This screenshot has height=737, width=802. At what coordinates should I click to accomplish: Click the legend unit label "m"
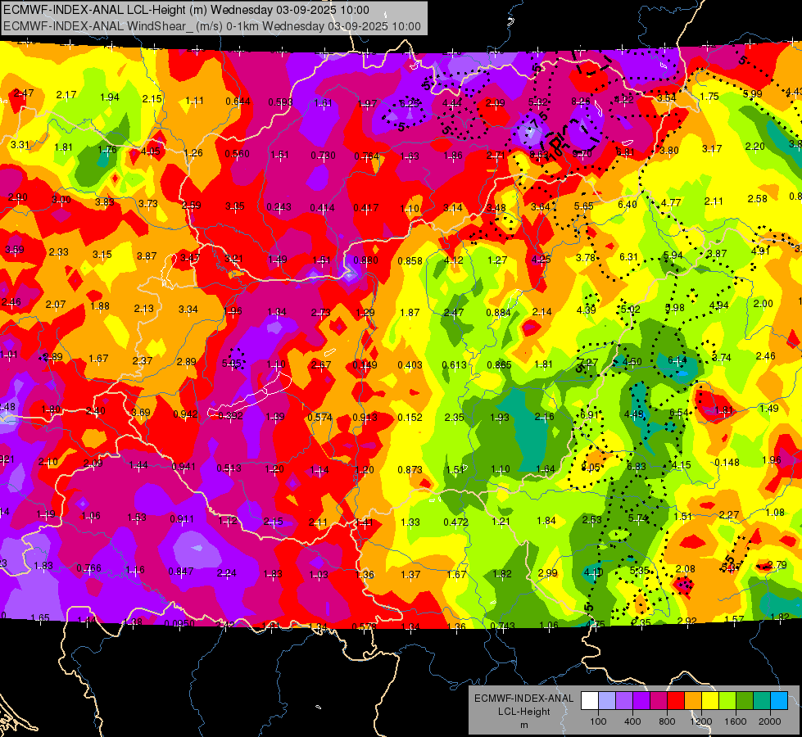pos(523,726)
